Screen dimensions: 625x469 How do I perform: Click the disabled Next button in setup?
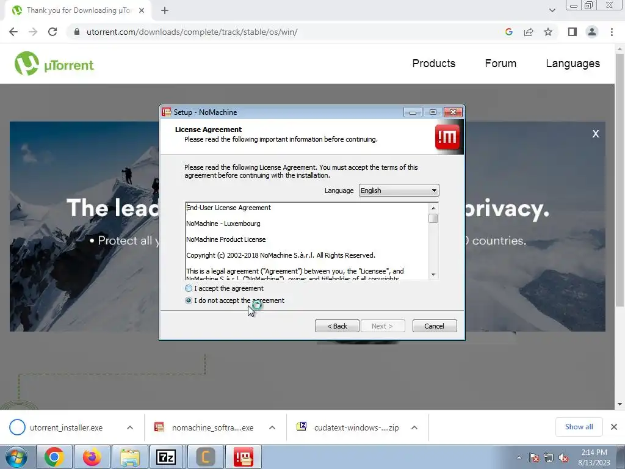point(382,326)
